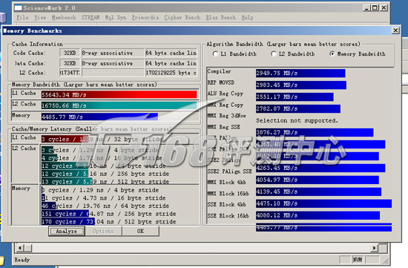Click the OK button

[140, 232]
